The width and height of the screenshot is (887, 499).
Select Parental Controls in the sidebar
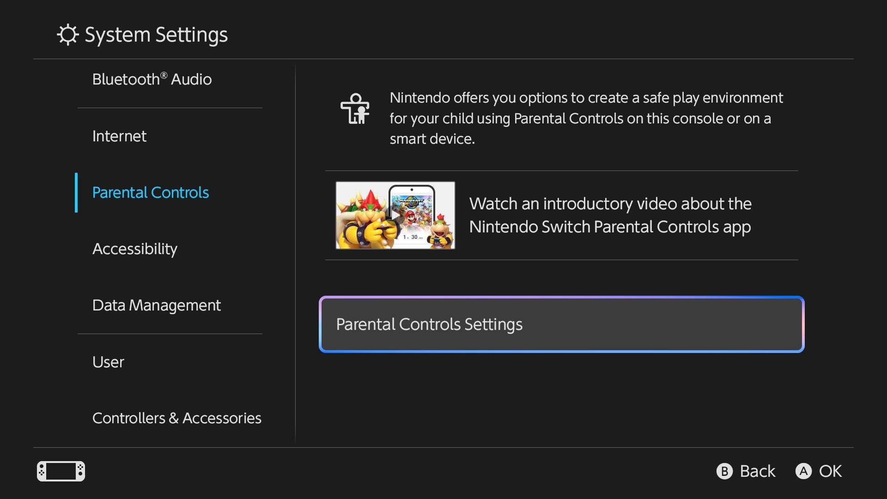151,192
